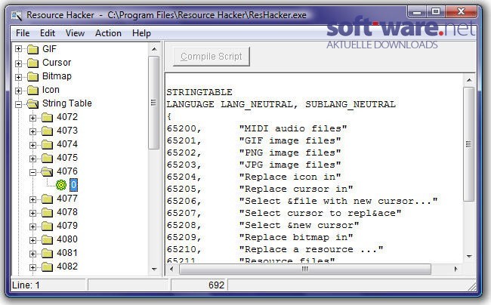The height and width of the screenshot is (305, 491).
Task: Open the Help menu
Action: click(x=141, y=33)
